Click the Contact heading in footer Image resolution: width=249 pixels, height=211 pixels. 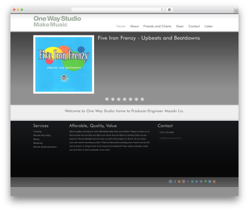tap(165, 126)
